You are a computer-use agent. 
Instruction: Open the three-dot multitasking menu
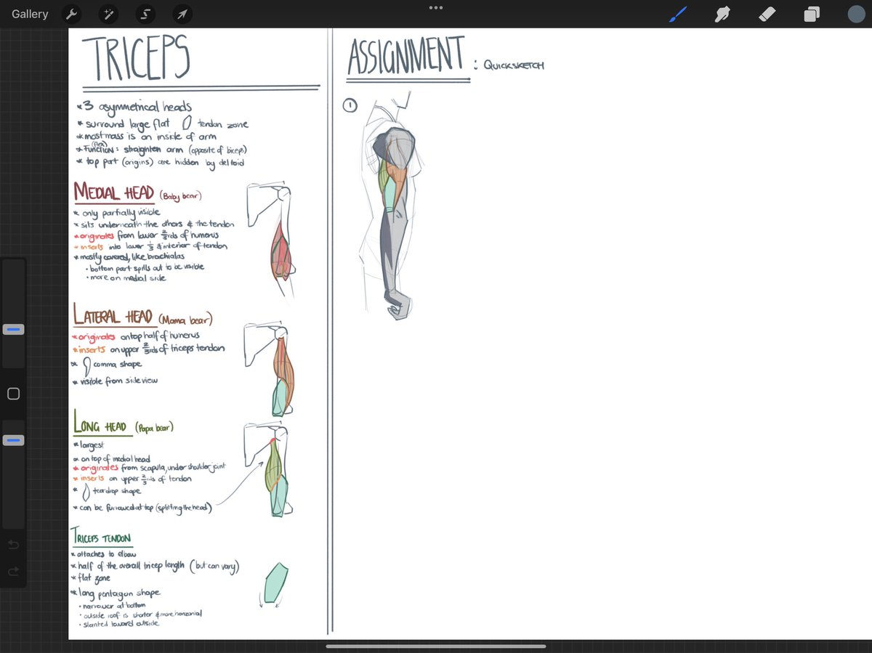(436, 7)
